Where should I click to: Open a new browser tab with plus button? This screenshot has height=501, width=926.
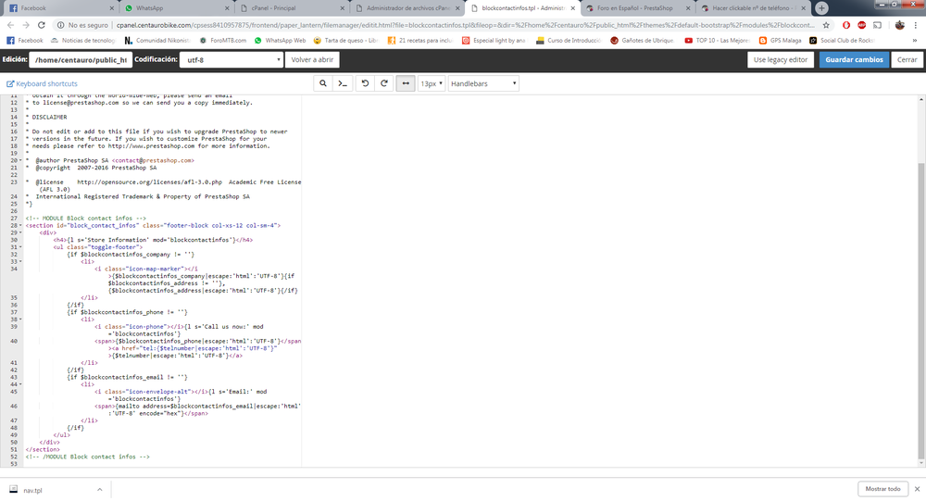point(821,8)
